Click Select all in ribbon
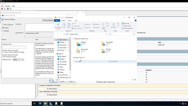Image resolution: width=188 pixels, height=106 pixels. (125, 24)
